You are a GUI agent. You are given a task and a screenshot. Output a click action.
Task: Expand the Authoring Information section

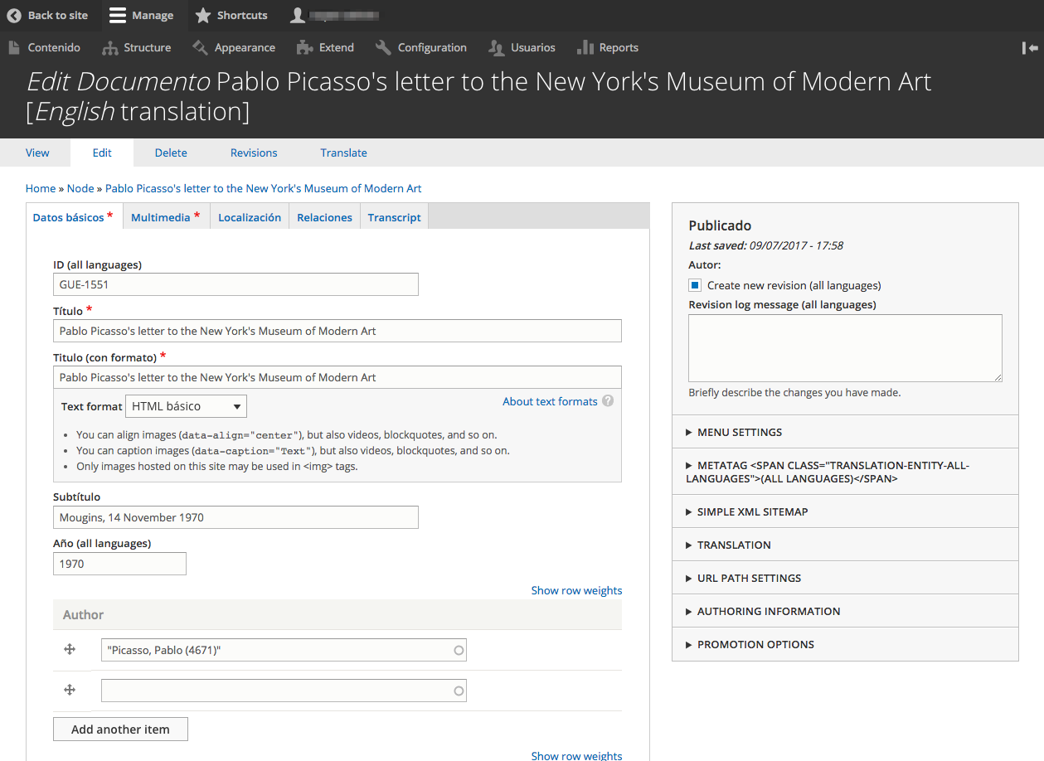(845, 611)
